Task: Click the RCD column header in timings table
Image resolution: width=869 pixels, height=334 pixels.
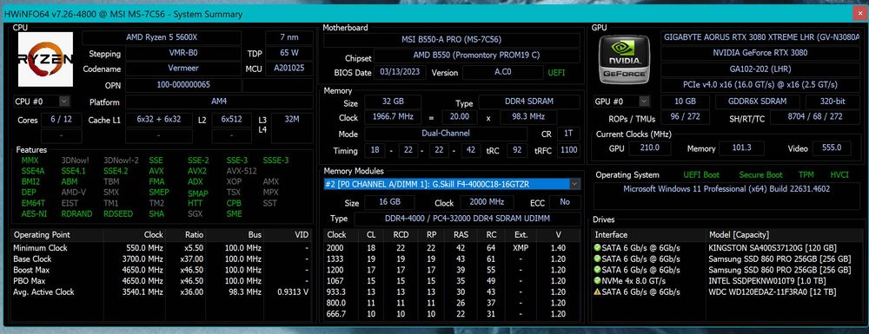Action: [401, 235]
